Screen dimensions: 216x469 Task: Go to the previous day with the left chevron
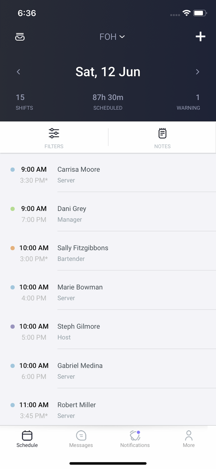click(18, 72)
